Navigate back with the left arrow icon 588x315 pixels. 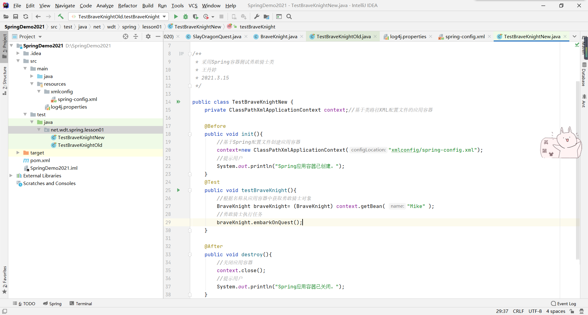(38, 17)
